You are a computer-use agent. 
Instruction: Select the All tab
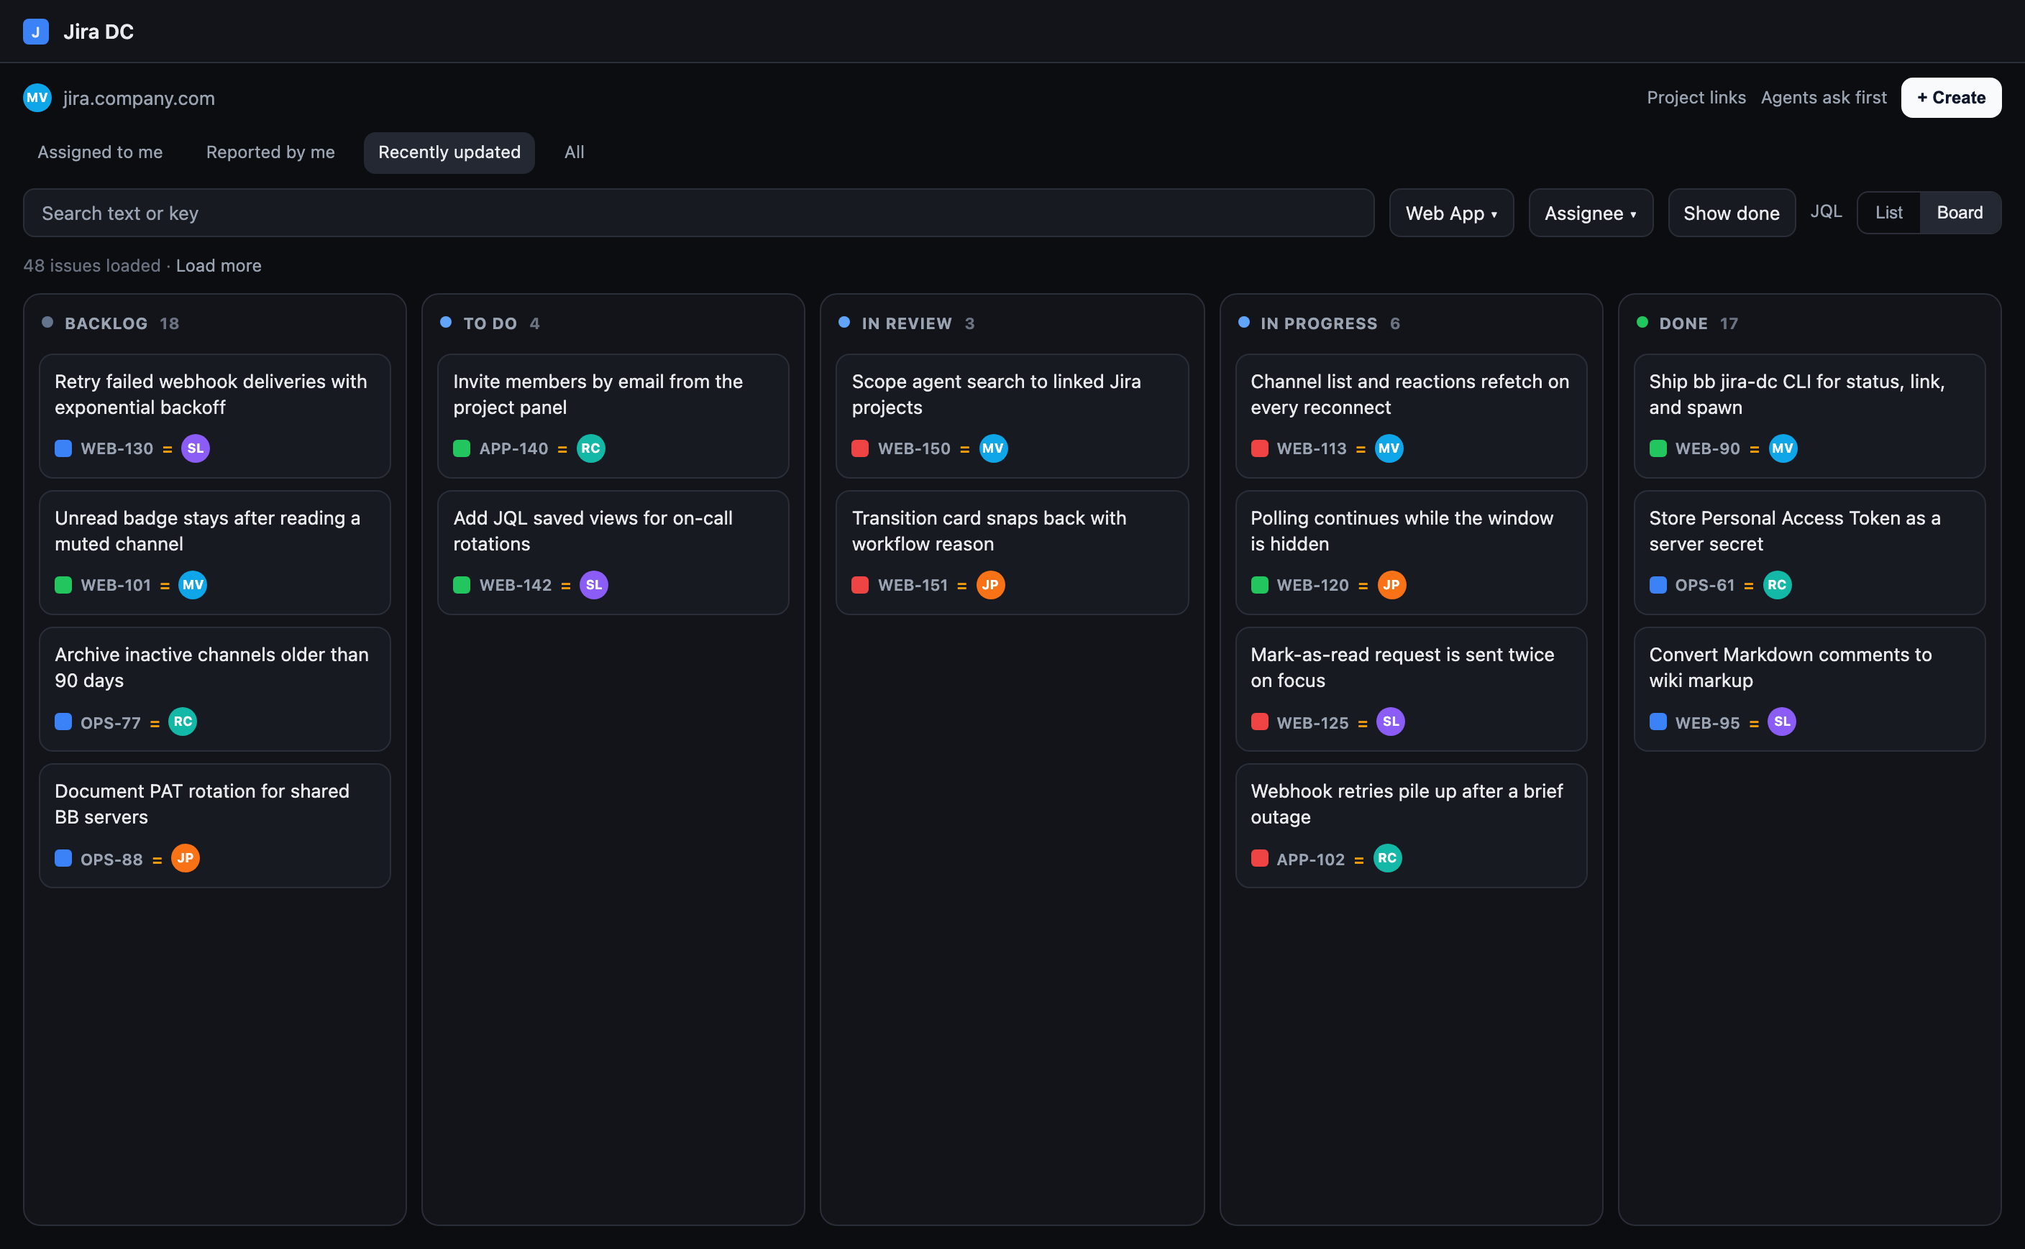(x=575, y=152)
